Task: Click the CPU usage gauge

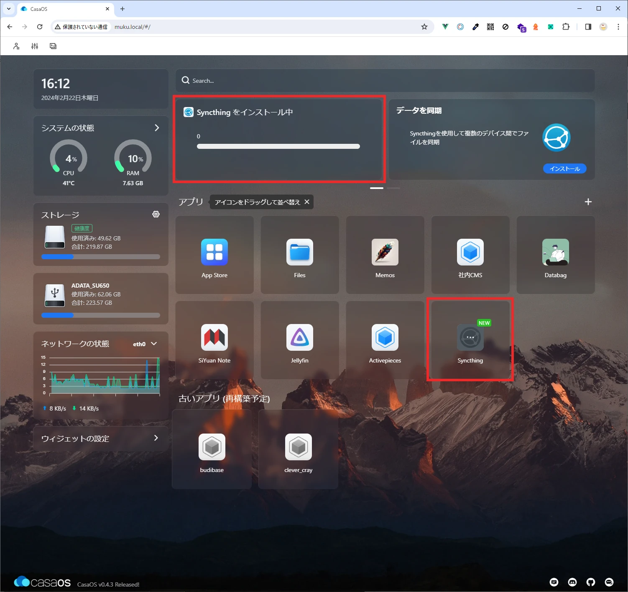Action: [69, 157]
